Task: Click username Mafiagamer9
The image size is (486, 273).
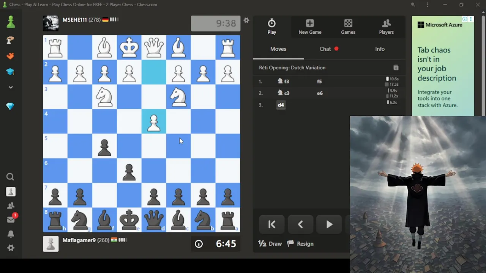Action: pyautogui.click(x=79, y=240)
